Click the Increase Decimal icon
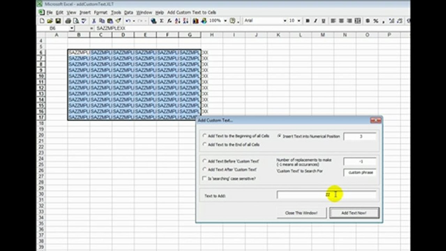 [x=392, y=21]
